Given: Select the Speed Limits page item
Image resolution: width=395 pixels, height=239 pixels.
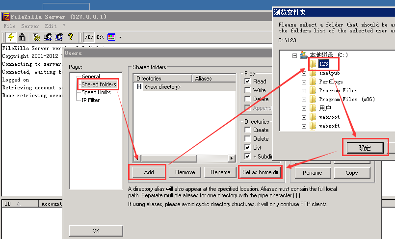Looking at the screenshot, I should (x=96, y=92).
